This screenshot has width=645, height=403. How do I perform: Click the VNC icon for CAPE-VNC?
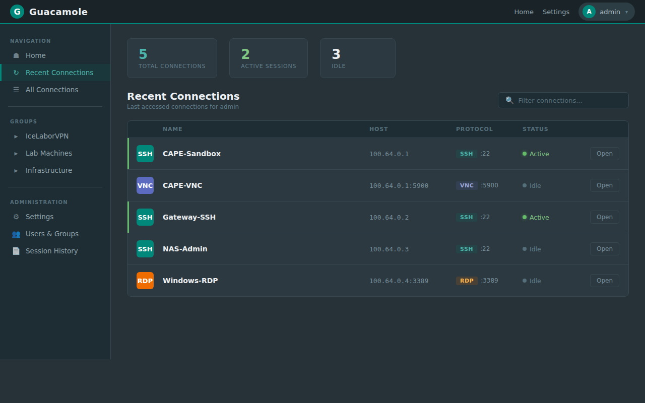coord(145,185)
